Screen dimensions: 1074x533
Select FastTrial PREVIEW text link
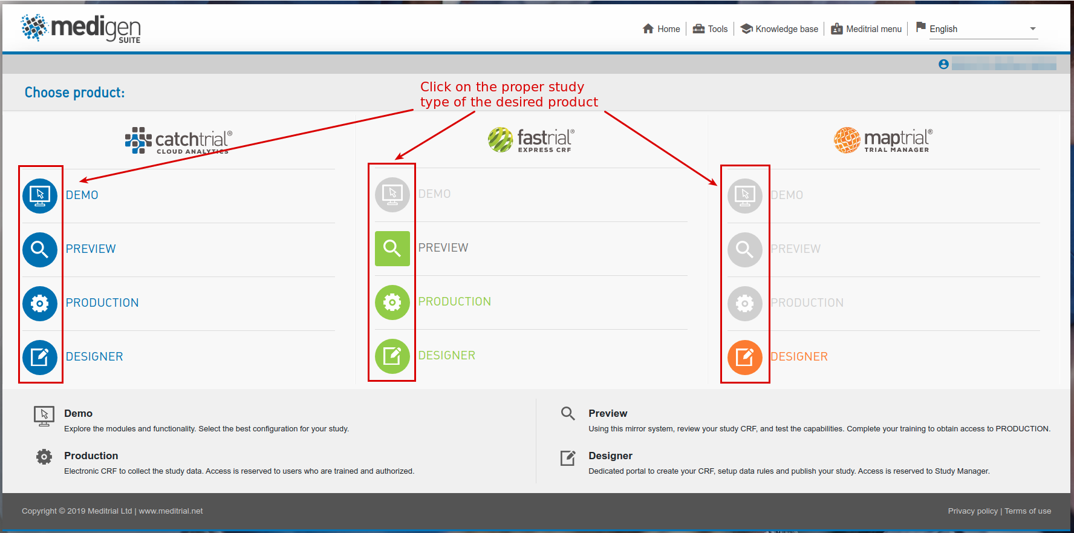(443, 248)
